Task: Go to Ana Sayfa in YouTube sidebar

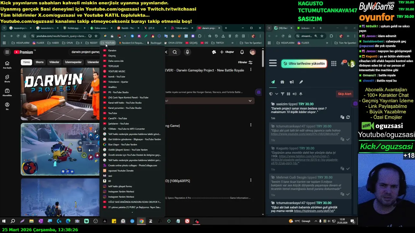Action: (x=7, y=65)
